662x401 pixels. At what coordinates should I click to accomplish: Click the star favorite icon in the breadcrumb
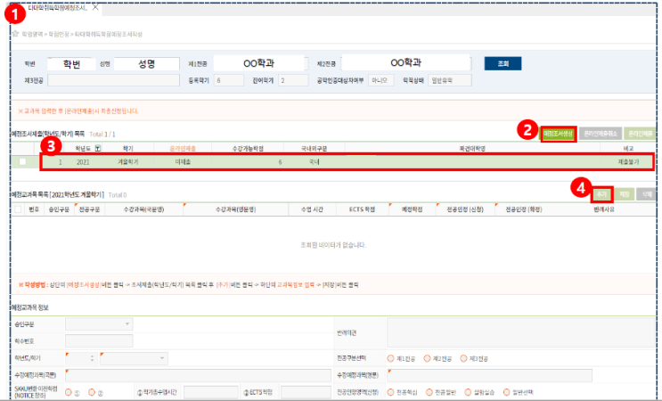[15, 34]
